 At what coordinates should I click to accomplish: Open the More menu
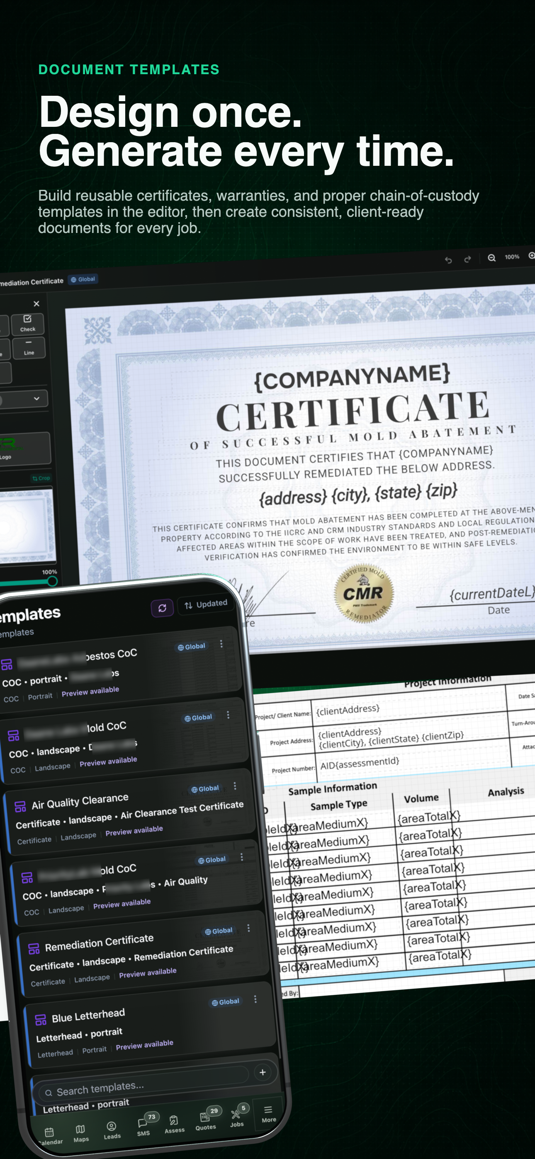[x=268, y=1113]
